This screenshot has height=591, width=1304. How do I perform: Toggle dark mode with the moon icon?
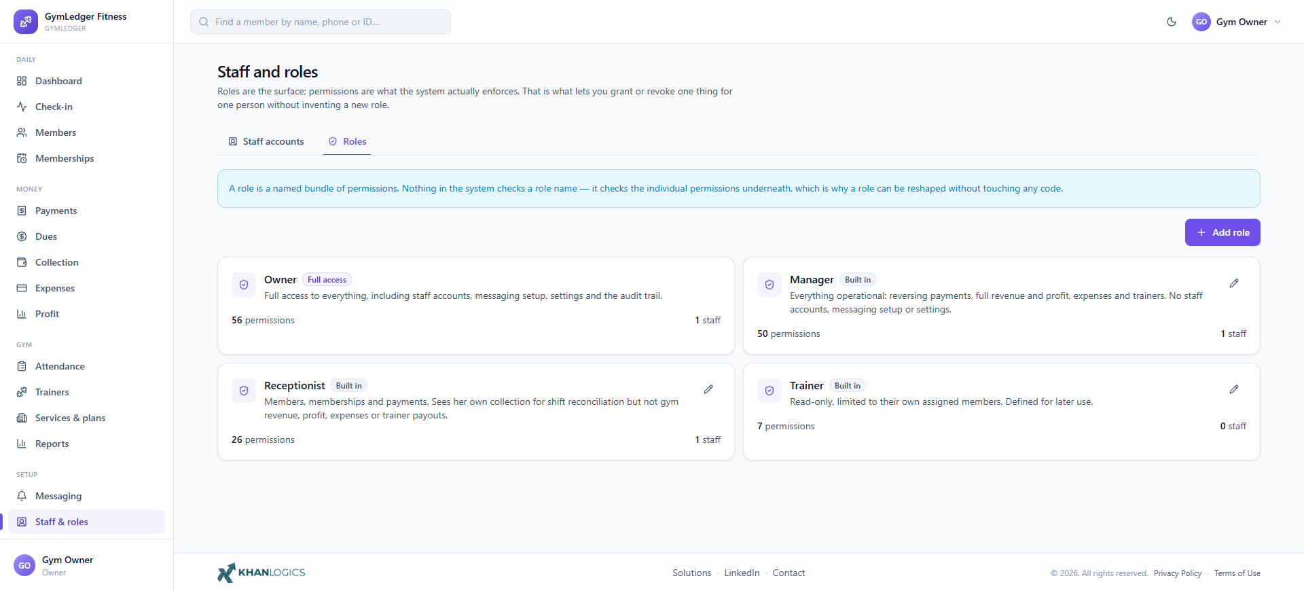point(1172,22)
